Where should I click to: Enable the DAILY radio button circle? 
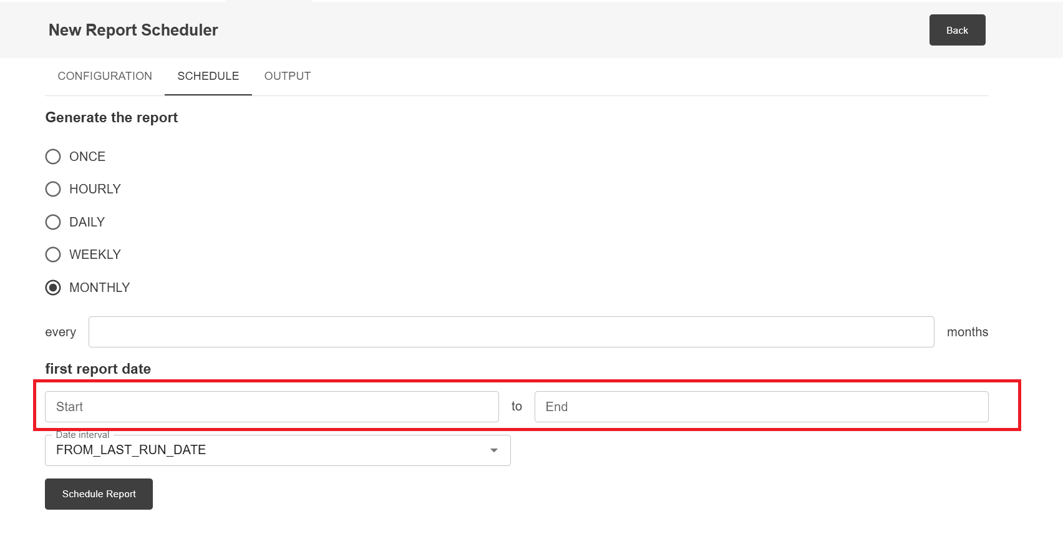click(53, 222)
